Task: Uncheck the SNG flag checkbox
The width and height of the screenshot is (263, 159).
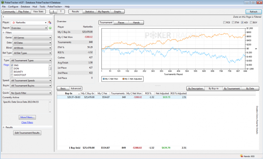Action: pyautogui.click(x=12, y=65)
